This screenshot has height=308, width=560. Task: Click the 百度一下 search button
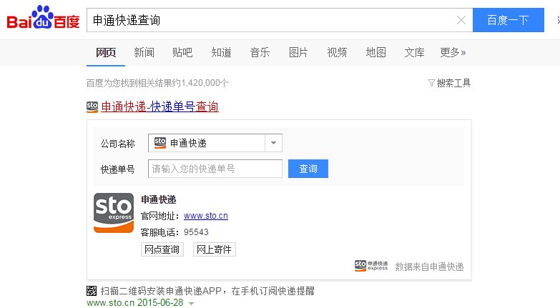click(509, 20)
